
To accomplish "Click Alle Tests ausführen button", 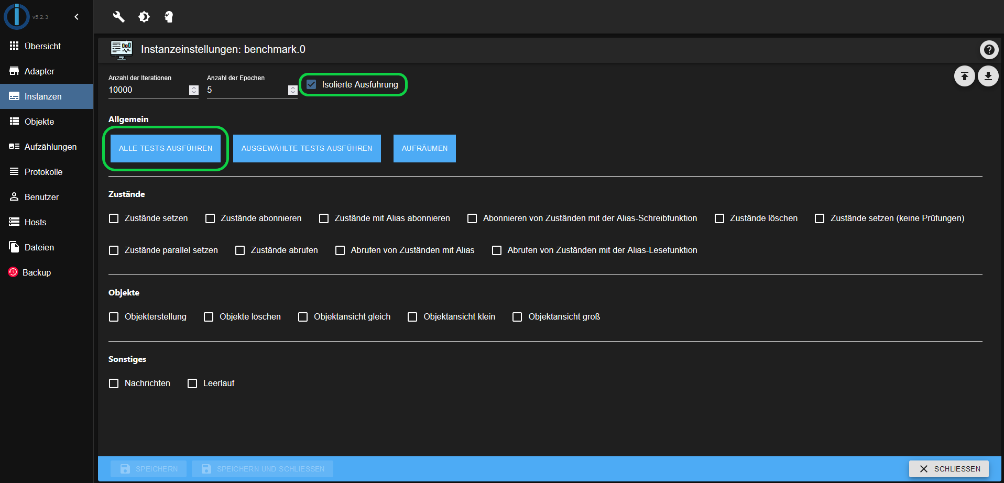I will point(166,148).
